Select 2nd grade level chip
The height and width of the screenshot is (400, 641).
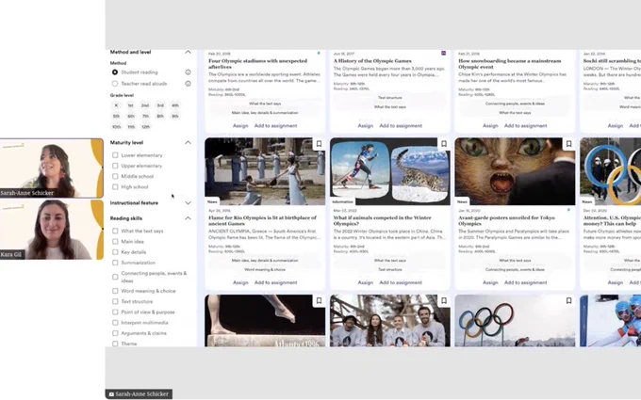pyautogui.click(x=145, y=105)
